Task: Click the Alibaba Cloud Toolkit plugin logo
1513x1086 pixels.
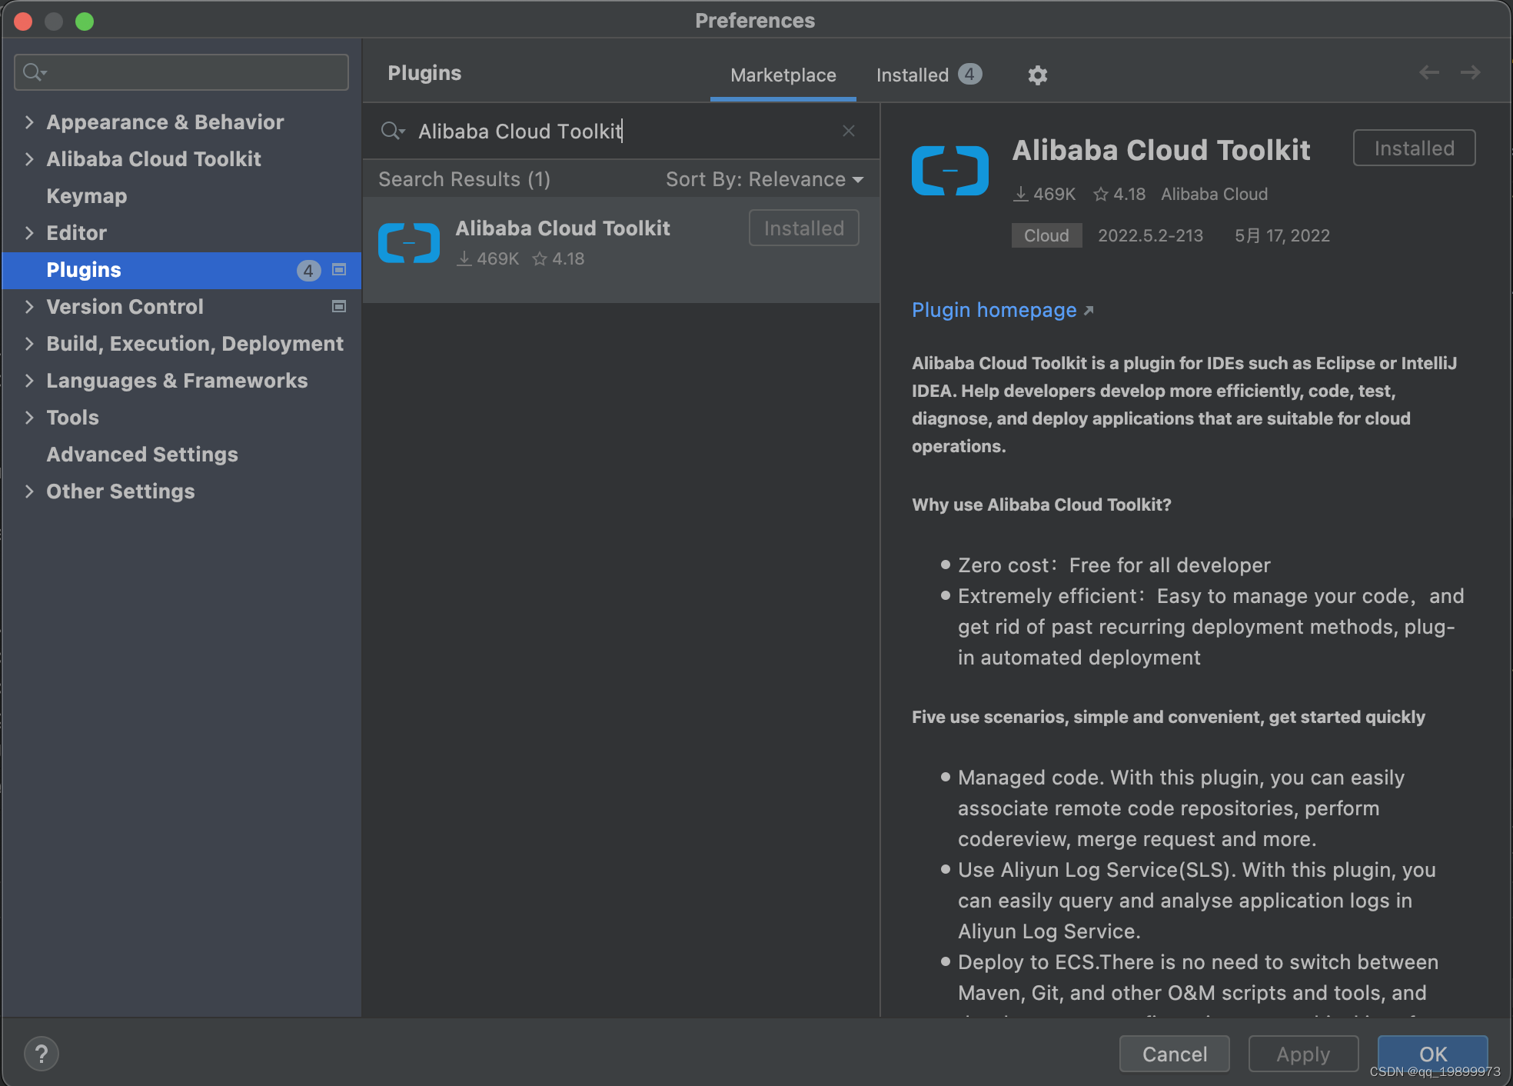Action: [x=949, y=170]
